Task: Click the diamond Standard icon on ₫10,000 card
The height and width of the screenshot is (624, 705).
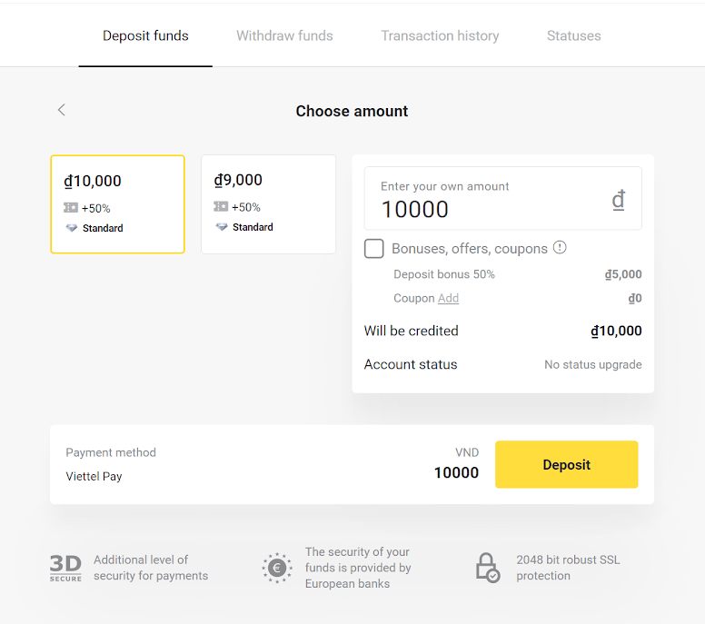Action: 72,228
